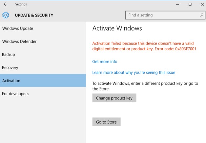Screen dimensions: 206x143
Task: Click the Change product key button
Action: click(114, 98)
